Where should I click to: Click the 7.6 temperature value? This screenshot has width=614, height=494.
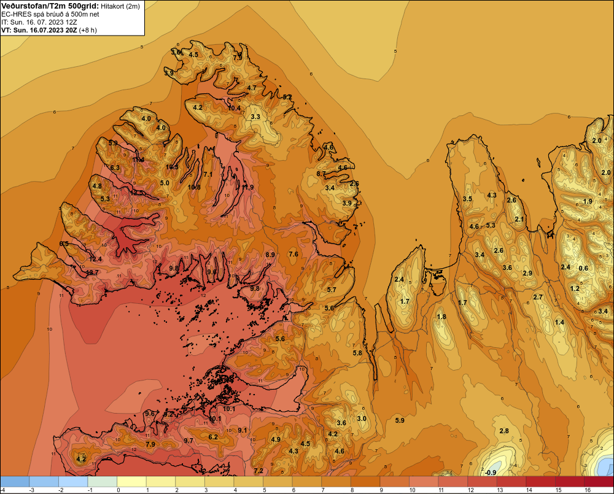point(293,254)
